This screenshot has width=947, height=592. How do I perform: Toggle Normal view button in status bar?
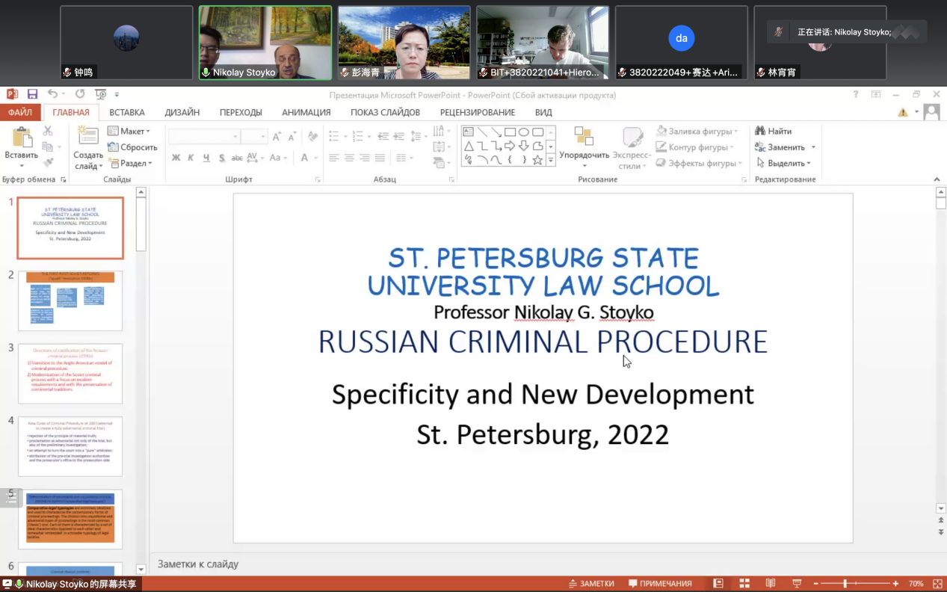[718, 583]
